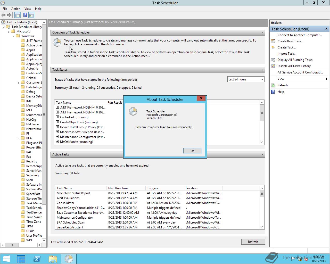Click the Task Scheduler Library folder icon

8,27
